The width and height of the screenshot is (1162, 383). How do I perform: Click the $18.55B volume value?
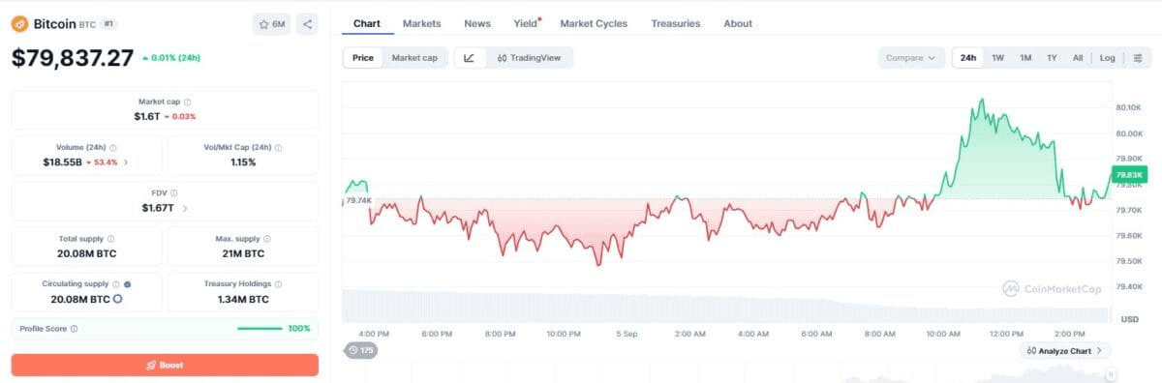(62, 162)
